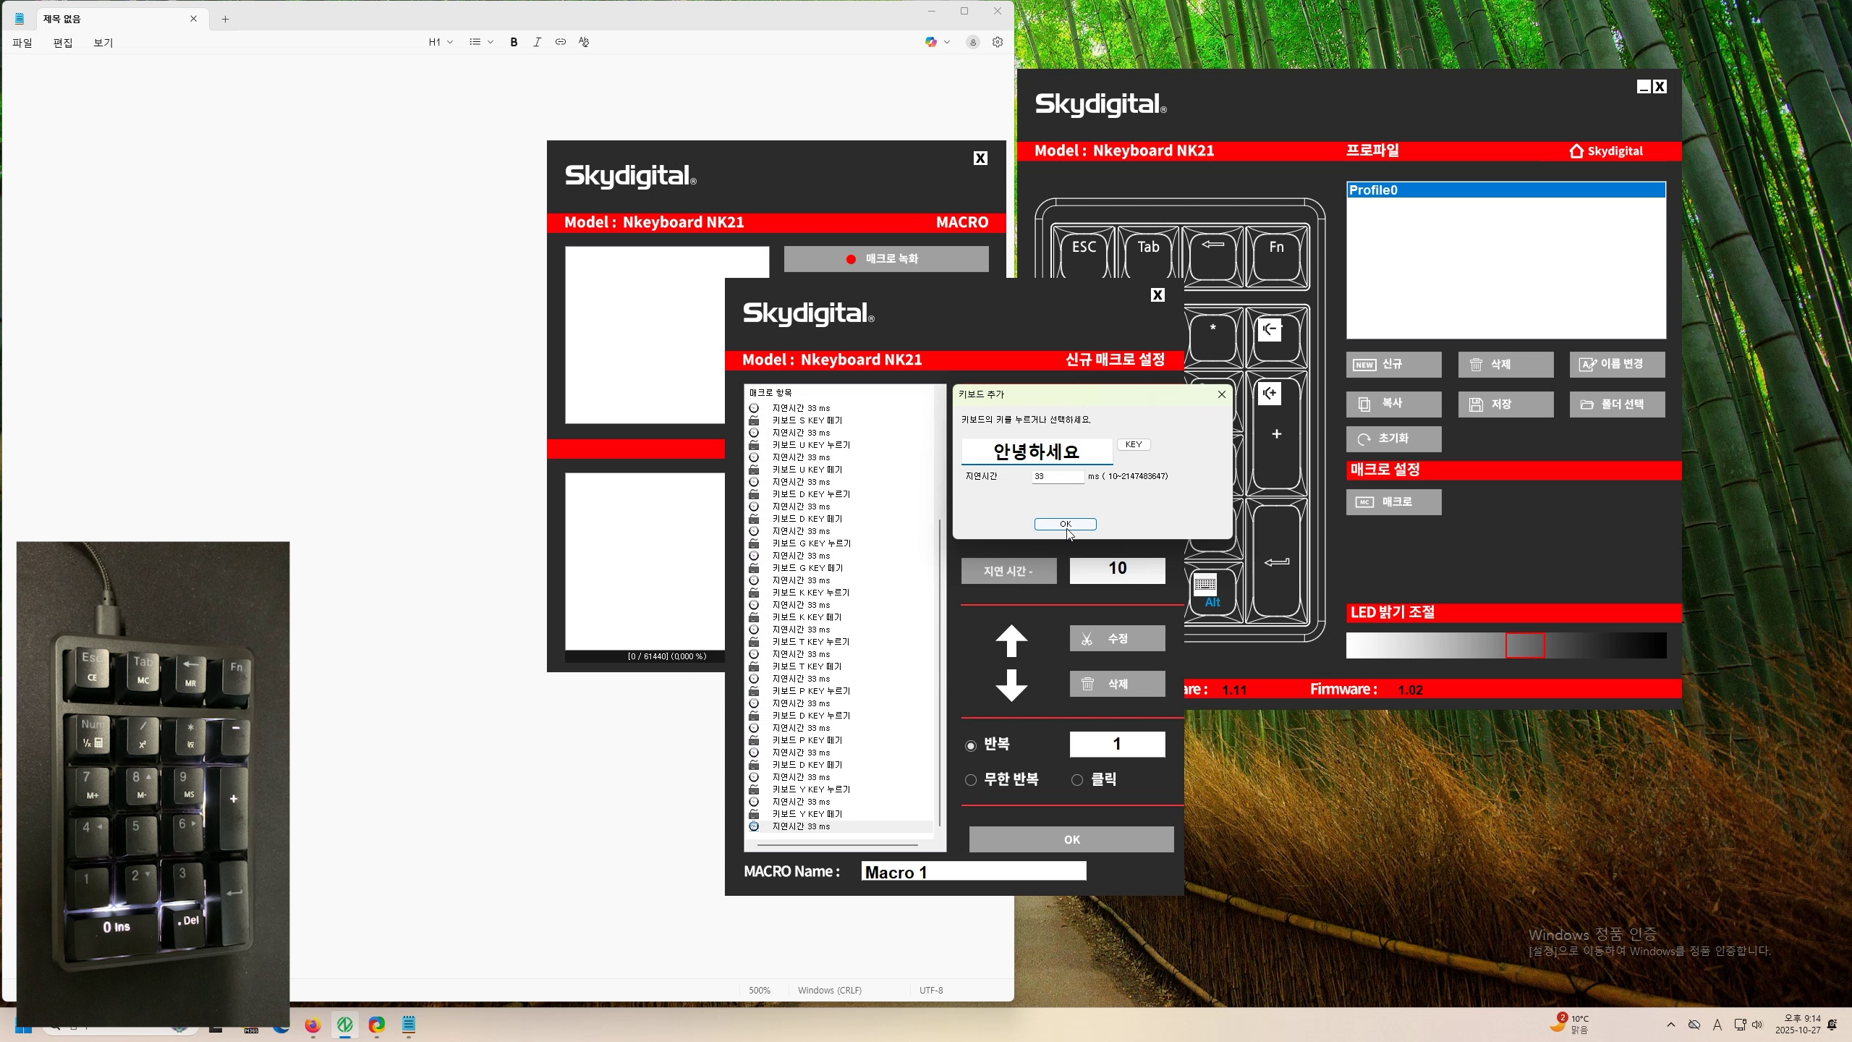The image size is (1852, 1042).
Task: Open the Copilot dropdown in Notepad
Action: pos(937,42)
